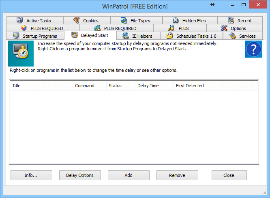This screenshot has height=198, width=270.
Task: Open Scheduled Tasks 1.0 tab
Action: tap(192, 36)
